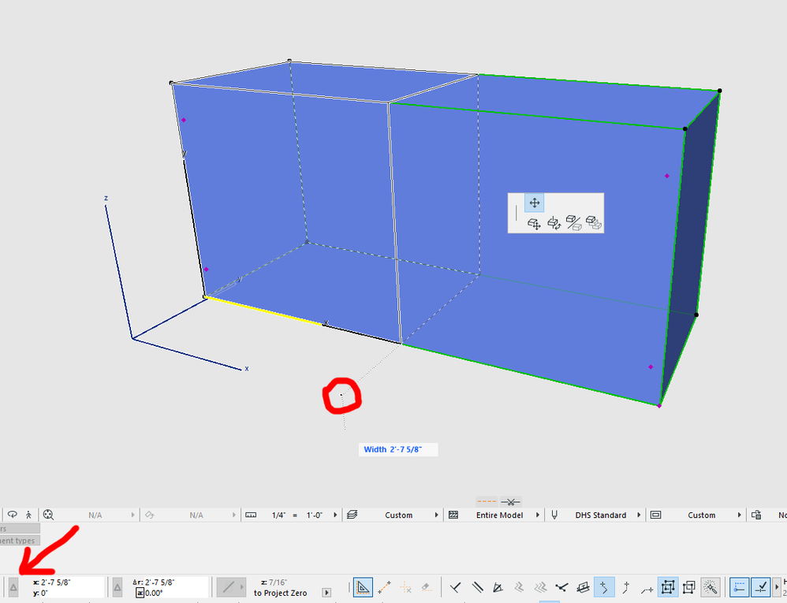The image size is (787, 603).
Task: Pick the Rotate morph pet palette icon
Action: tap(554, 225)
